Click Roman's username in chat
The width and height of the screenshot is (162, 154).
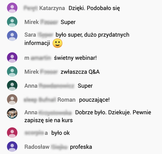point(50,100)
